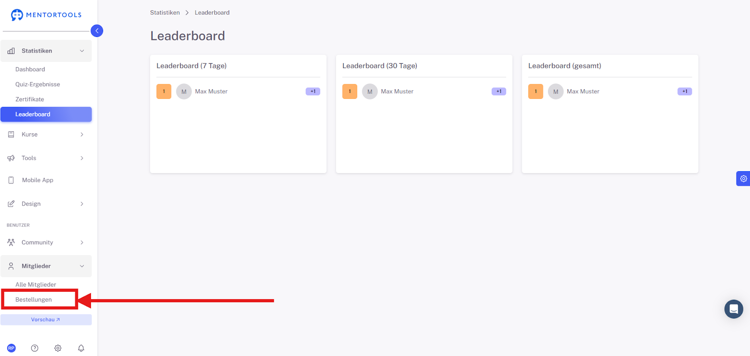
Task: Click the Statistiken breadcrumb link
Action: (x=165, y=13)
